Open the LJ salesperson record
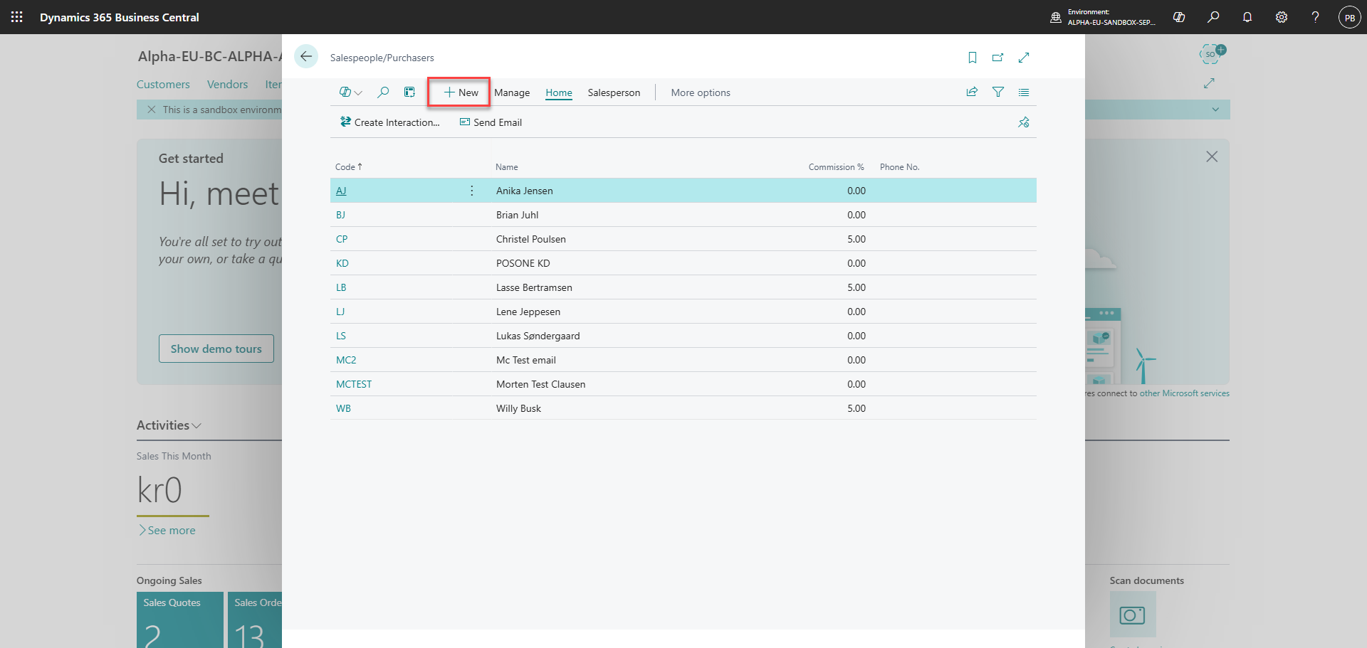Image resolution: width=1367 pixels, height=648 pixels. (x=340, y=312)
